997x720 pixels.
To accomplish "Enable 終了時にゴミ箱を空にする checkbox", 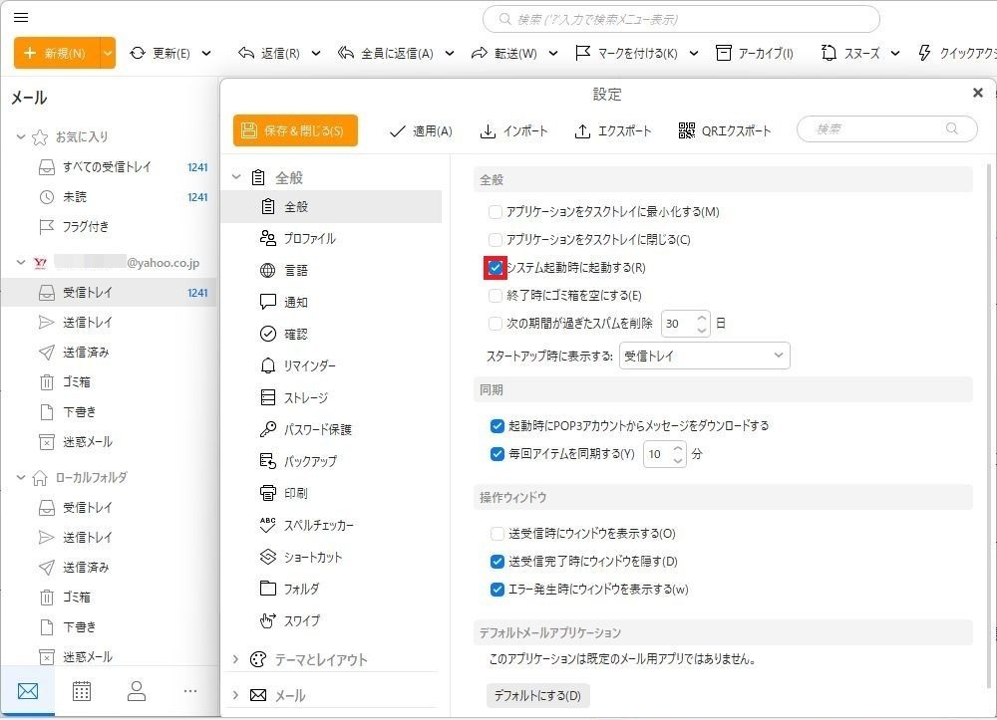I will pos(496,296).
